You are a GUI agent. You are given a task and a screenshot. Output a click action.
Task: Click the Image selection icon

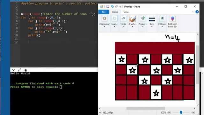[x=114, y=19]
